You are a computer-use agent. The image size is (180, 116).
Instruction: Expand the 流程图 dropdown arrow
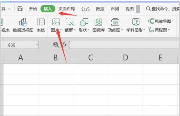tap(169, 30)
